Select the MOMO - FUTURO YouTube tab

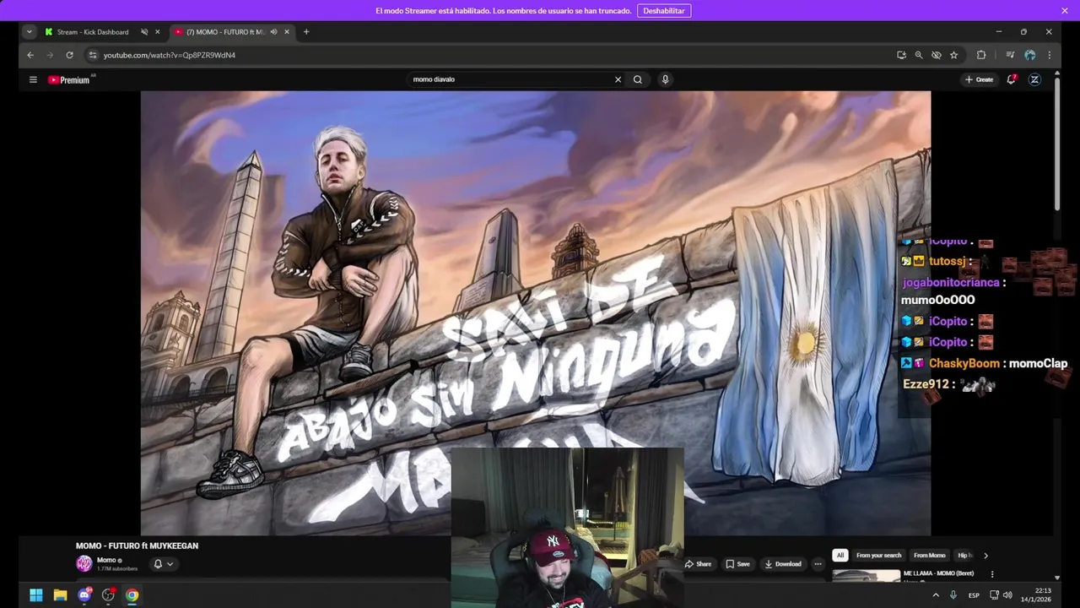click(x=225, y=32)
